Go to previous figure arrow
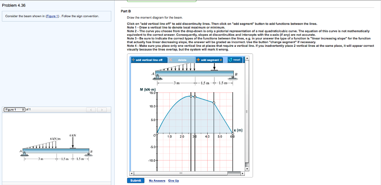 click(92, 110)
